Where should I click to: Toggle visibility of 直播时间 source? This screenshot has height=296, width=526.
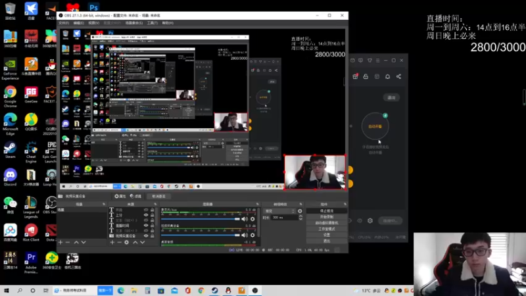[x=146, y=226]
